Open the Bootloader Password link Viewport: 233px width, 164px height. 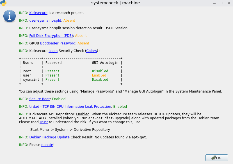click(x=58, y=43)
